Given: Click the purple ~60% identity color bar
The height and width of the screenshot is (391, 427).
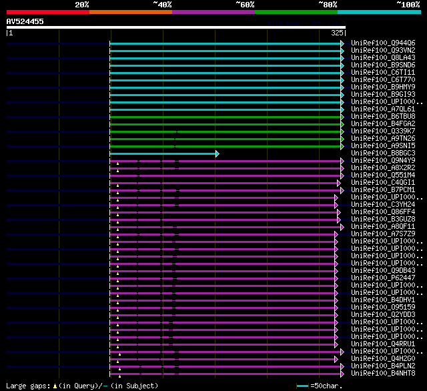Looking at the screenshot, I should 213,12.
